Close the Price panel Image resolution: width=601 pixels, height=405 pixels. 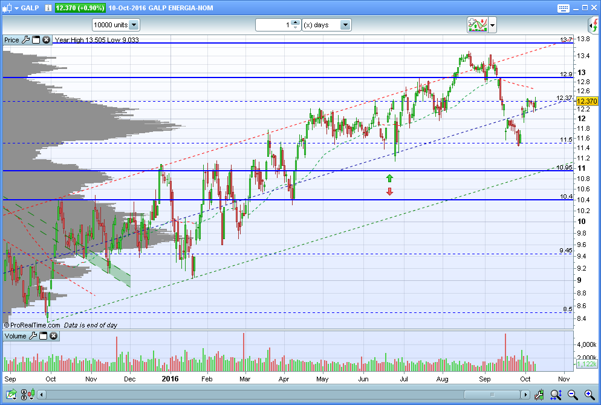tap(46, 39)
